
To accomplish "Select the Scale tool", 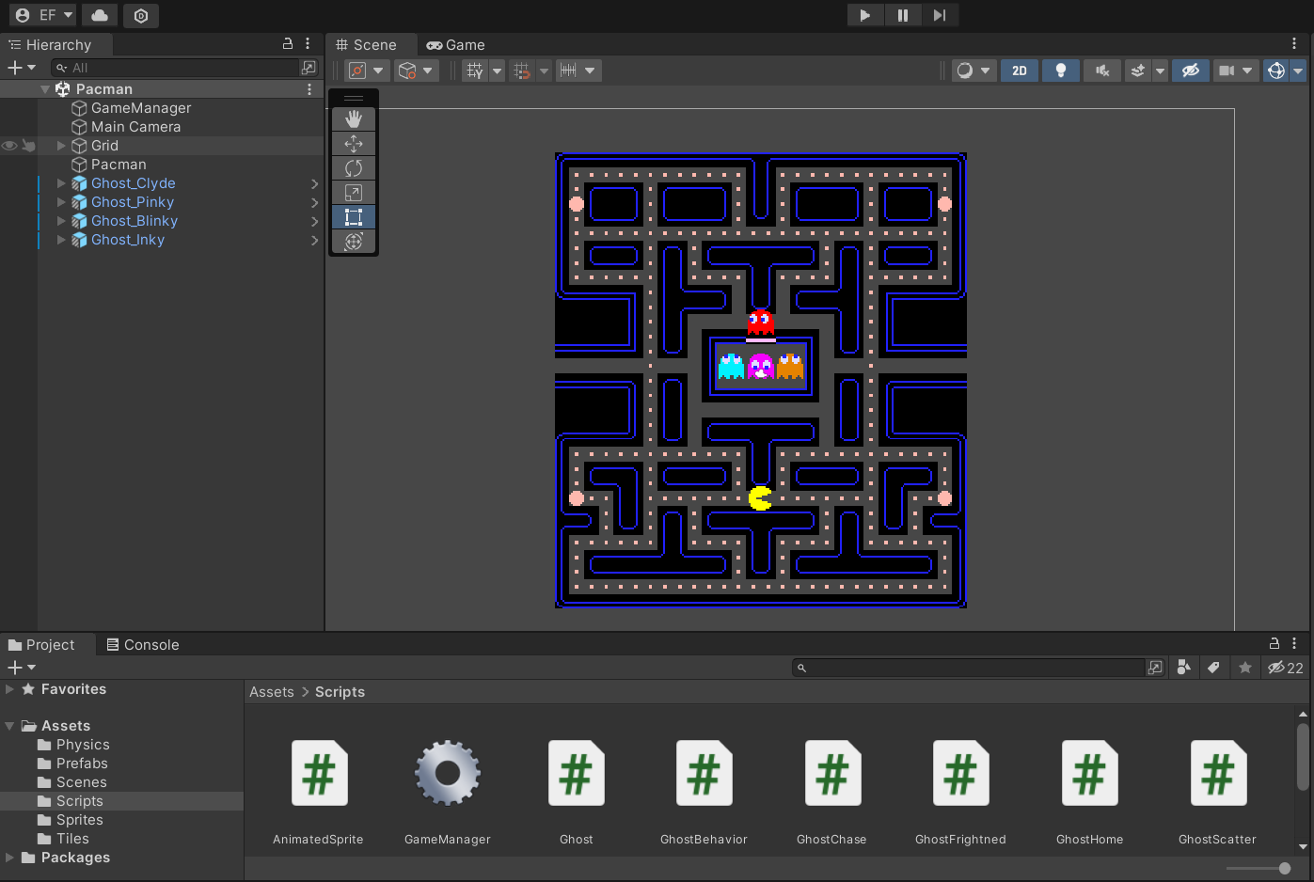I will pyautogui.click(x=354, y=192).
